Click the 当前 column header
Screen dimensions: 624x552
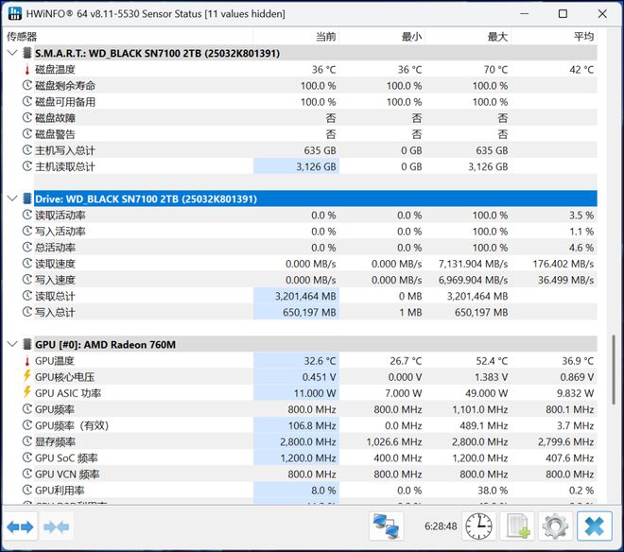point(325,37)
